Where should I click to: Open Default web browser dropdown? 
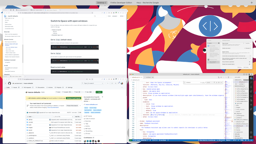pyautogui.click(x=247, y=48)
